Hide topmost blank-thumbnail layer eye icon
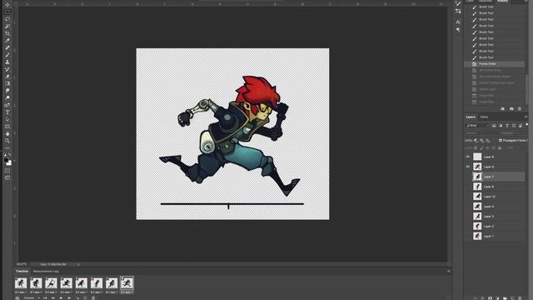The height and width of the screenshot is (300, 533). [x=468, y=157]
